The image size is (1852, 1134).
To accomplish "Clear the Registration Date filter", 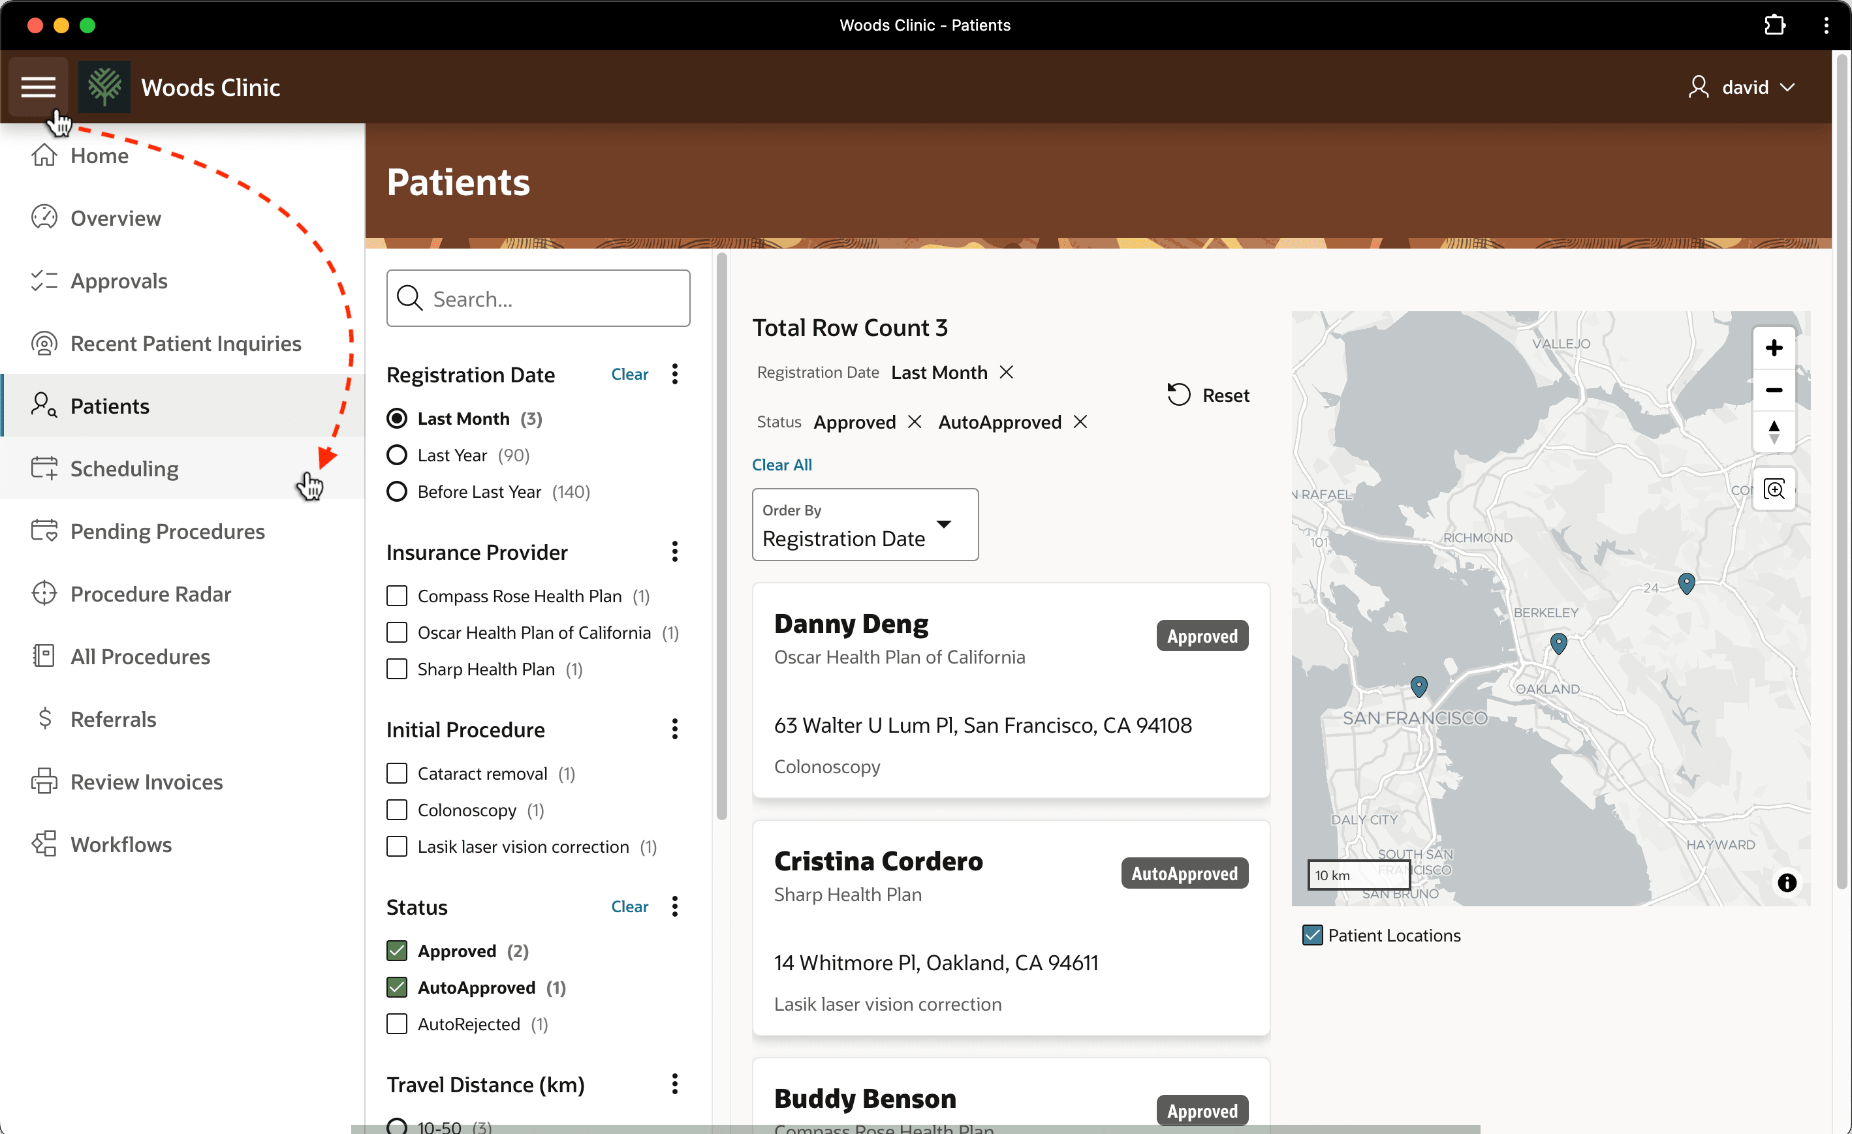I will coord(629,375).
